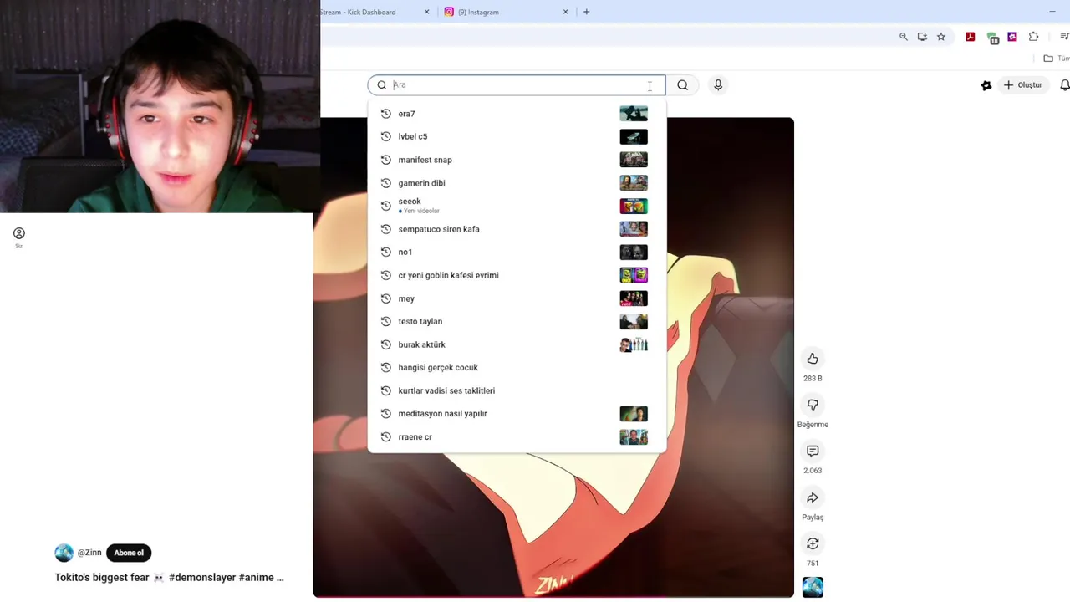Click the history icon beside 'rraene cr'
The height and width of the screenshot is (602, 1070).
point(385,436)
